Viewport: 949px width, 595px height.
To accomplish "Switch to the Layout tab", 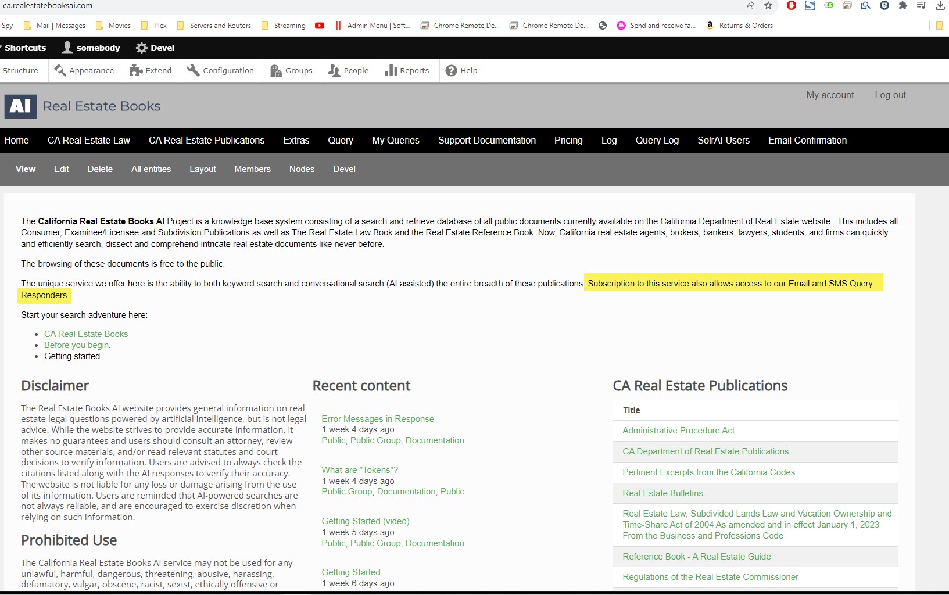I will pyautogui.click(x=203, y=169).
